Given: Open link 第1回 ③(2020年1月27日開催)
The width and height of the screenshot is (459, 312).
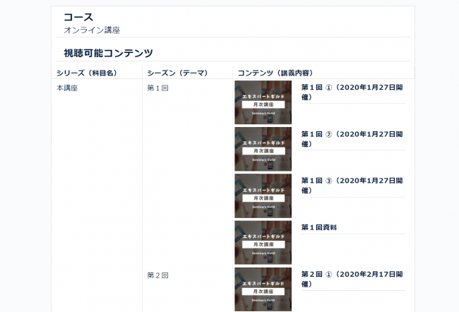Looking at the screenshot, I should (352, 186).
